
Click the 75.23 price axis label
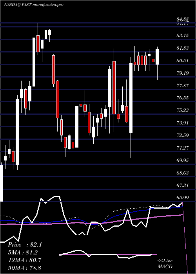pyautogui.click(x=183, y=110)
